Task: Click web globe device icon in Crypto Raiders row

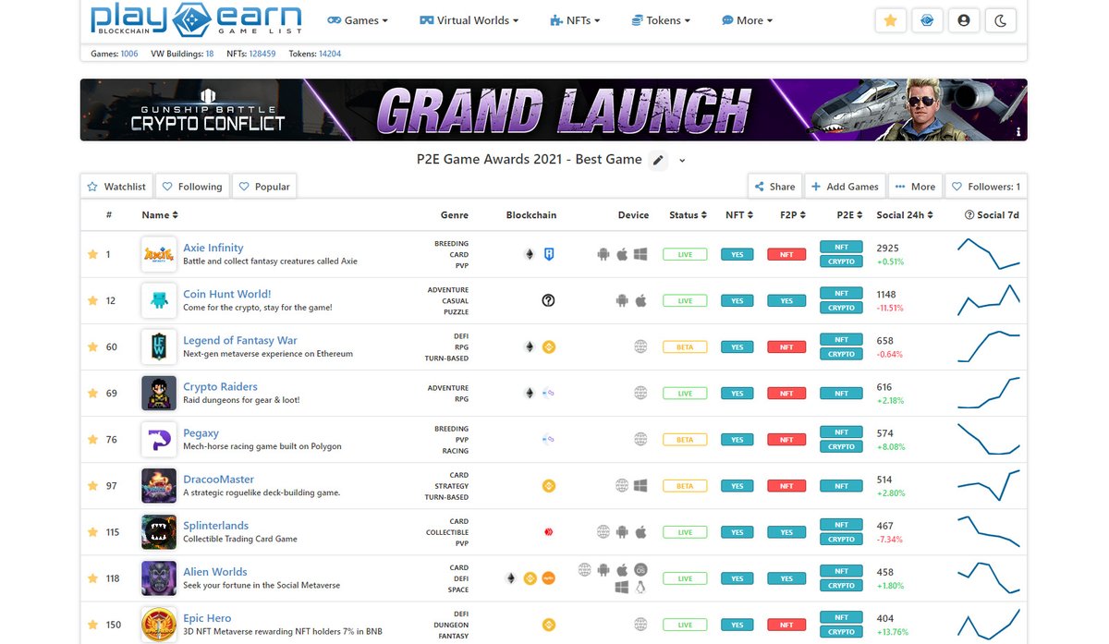Action: click(x=640, y=393)
